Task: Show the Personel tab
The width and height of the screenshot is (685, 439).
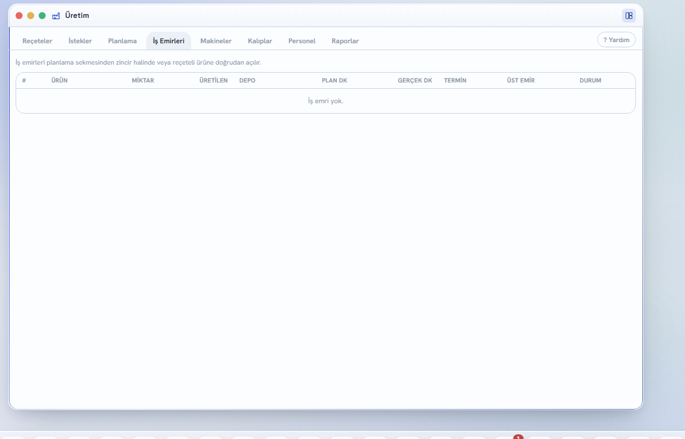Action: tap(302, 41)
